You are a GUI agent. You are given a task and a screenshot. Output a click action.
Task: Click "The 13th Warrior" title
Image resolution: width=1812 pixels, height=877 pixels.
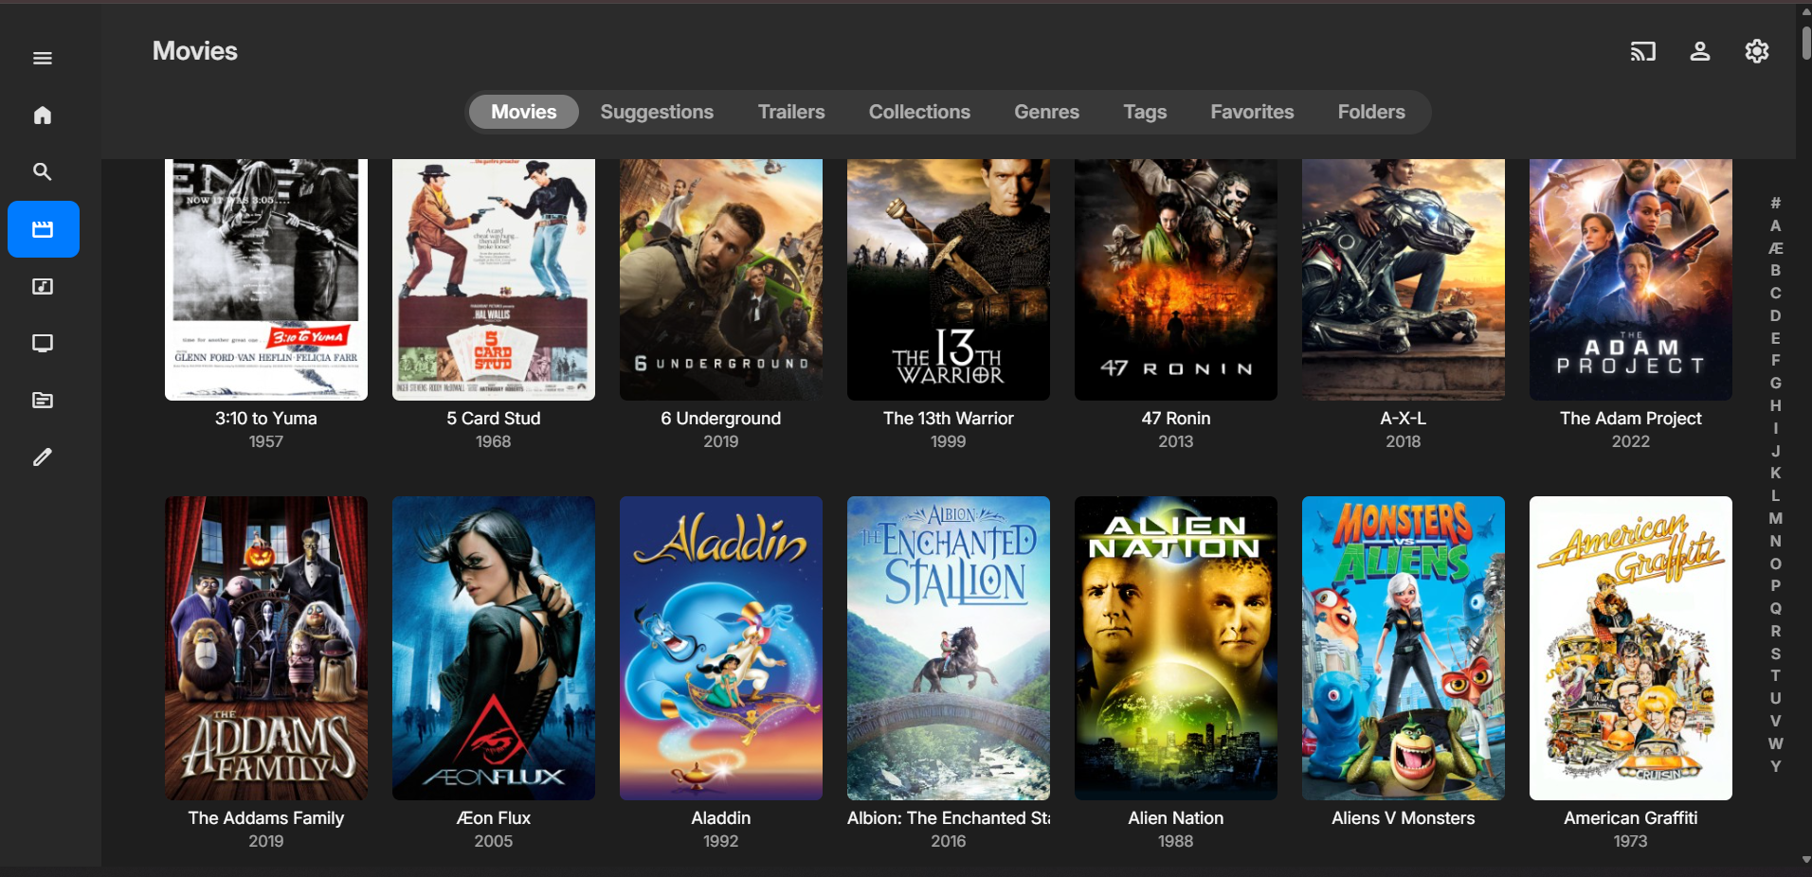949,419
